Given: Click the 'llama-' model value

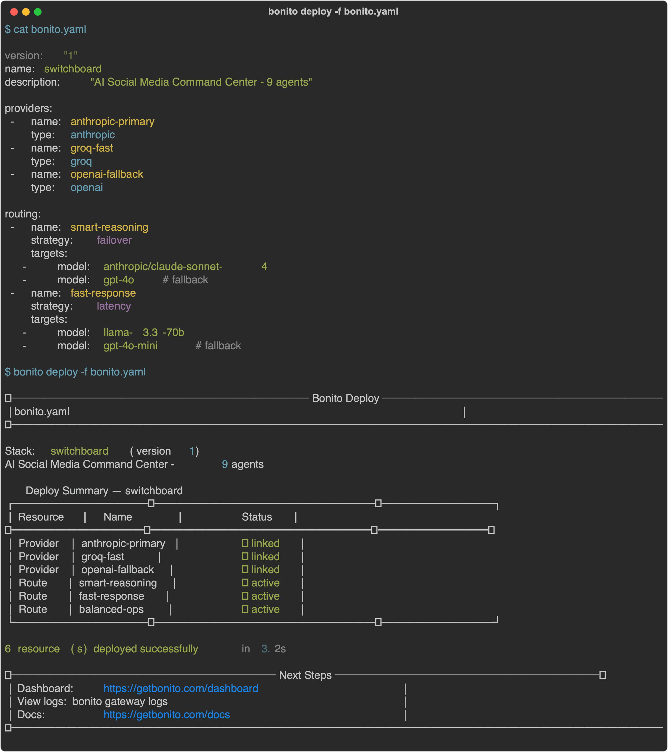Looking at the screenshot, I should (x=118, y=333).
